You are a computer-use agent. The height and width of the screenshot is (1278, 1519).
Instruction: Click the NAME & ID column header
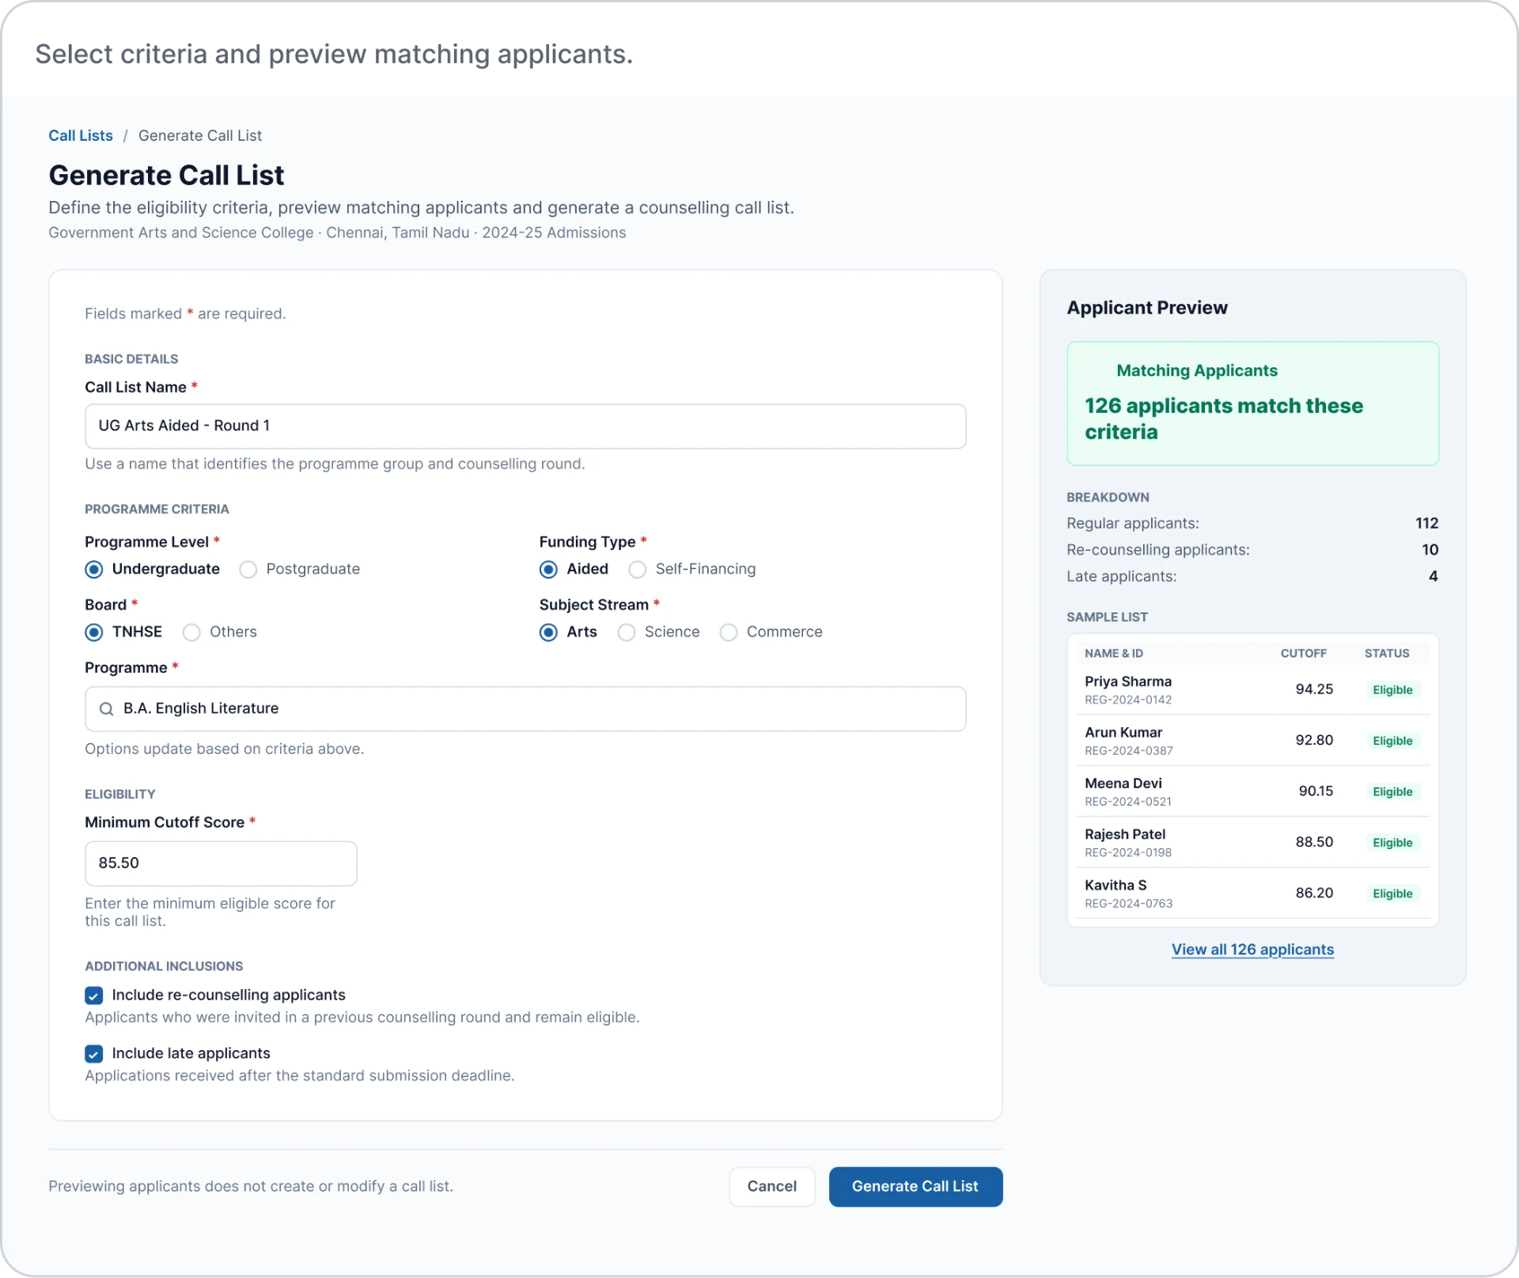tap(1113, 654)
